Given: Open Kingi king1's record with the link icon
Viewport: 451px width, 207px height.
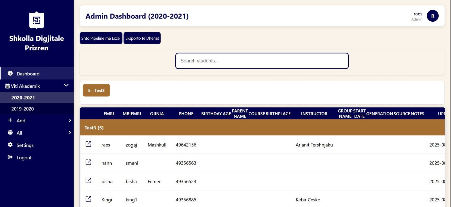Looking at the screenshot, I should [88, 199].
